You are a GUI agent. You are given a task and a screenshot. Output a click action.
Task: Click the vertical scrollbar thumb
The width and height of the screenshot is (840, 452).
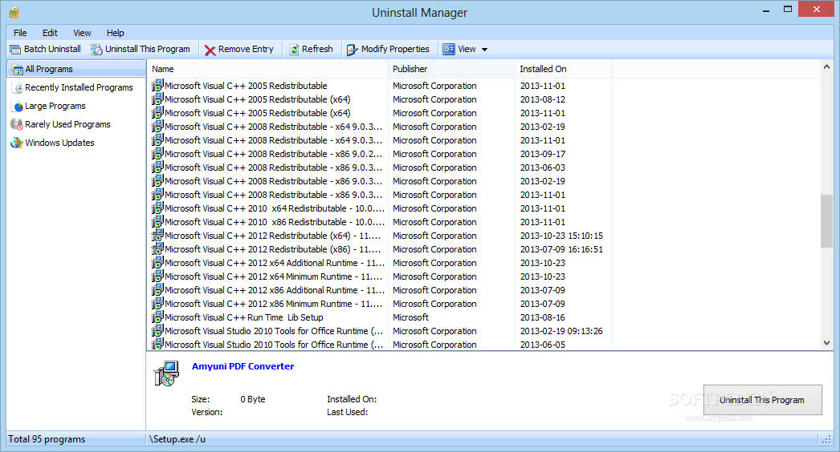(826, 221)
